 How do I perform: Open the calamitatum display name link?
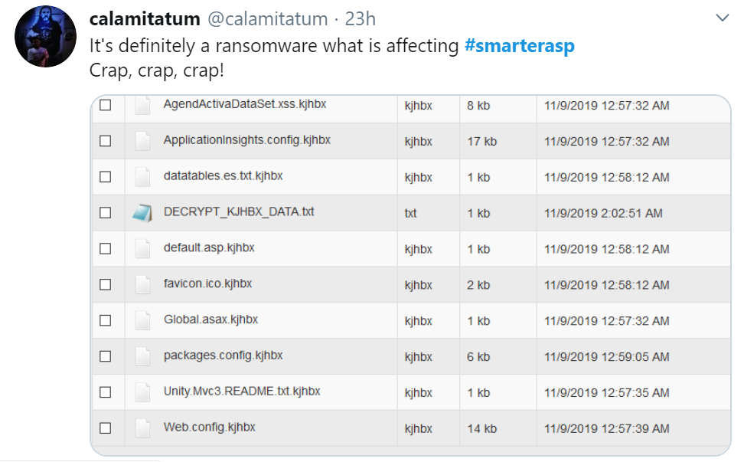[145, 18]
